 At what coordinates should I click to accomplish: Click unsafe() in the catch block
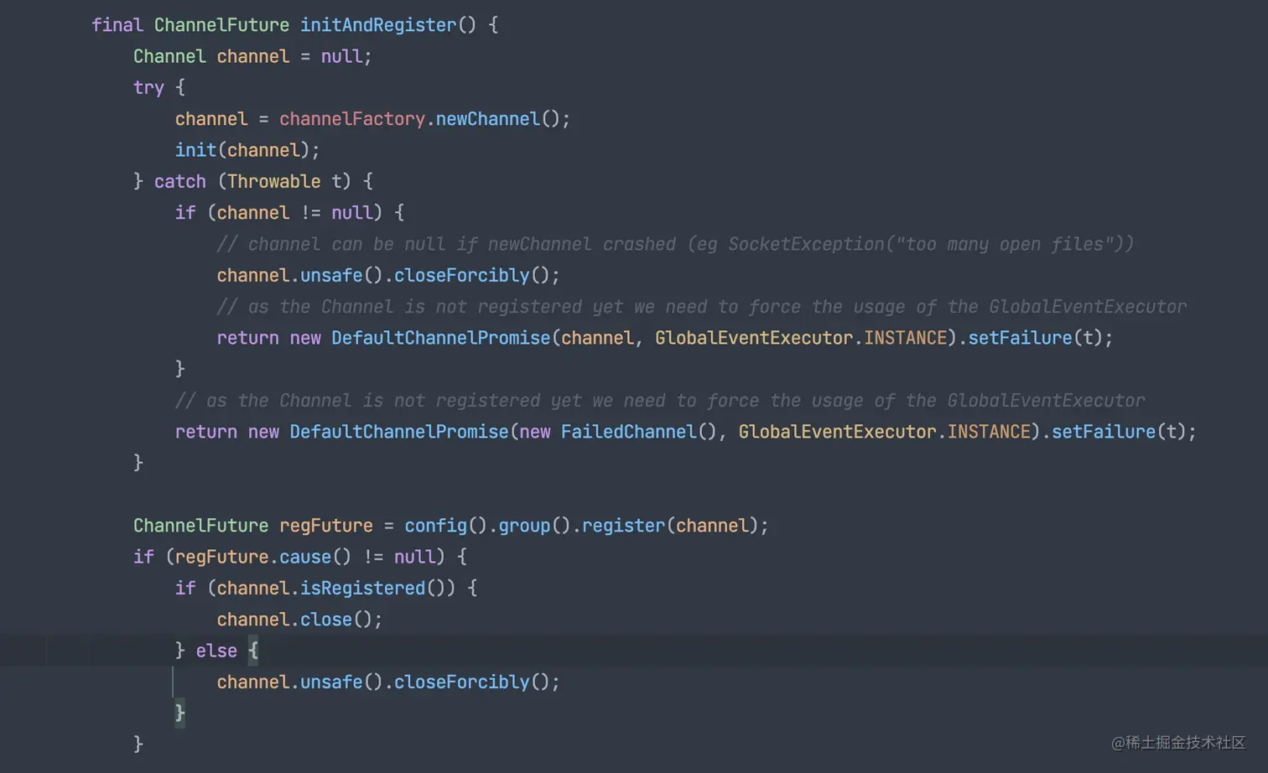coord(341,275)
